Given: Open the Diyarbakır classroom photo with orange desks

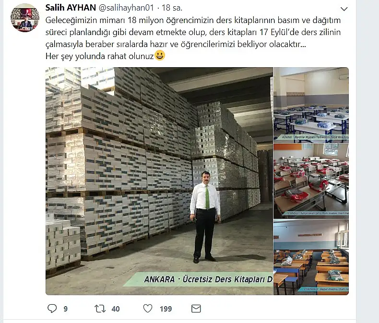Looking at the screenshot, I should click(x=311, y=257).
